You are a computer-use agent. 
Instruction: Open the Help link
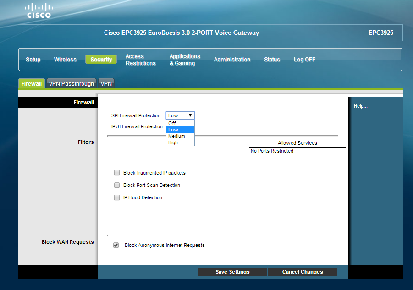(360, 106)
